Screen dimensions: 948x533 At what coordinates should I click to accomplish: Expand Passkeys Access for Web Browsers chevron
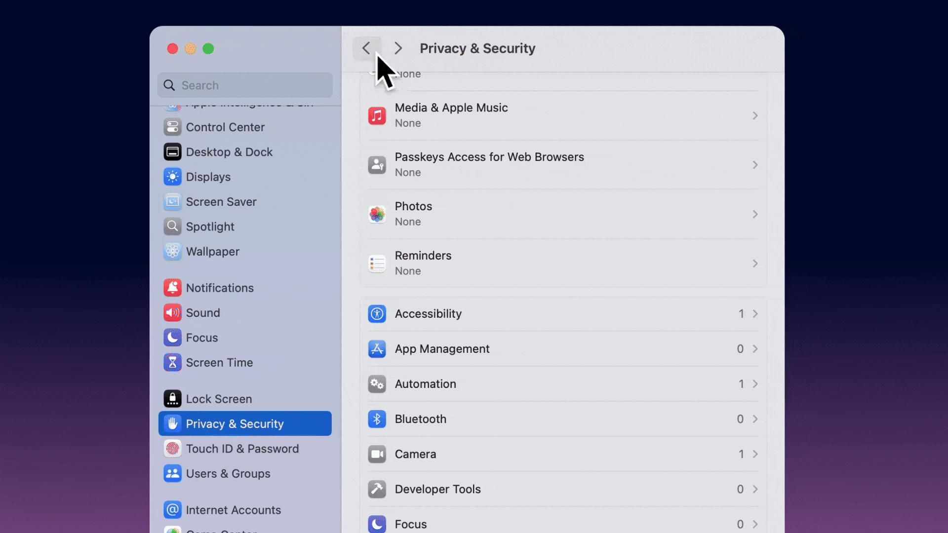[x=755, y=165]
